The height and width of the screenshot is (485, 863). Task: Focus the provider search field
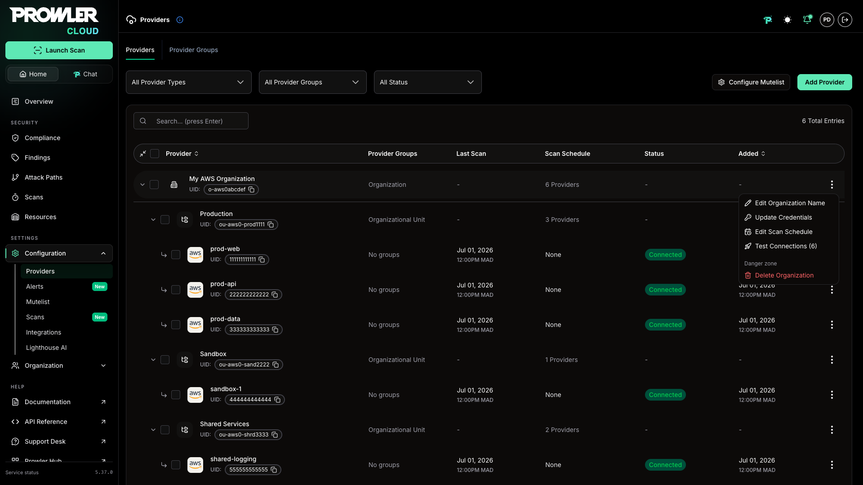[x=191, y=121]
